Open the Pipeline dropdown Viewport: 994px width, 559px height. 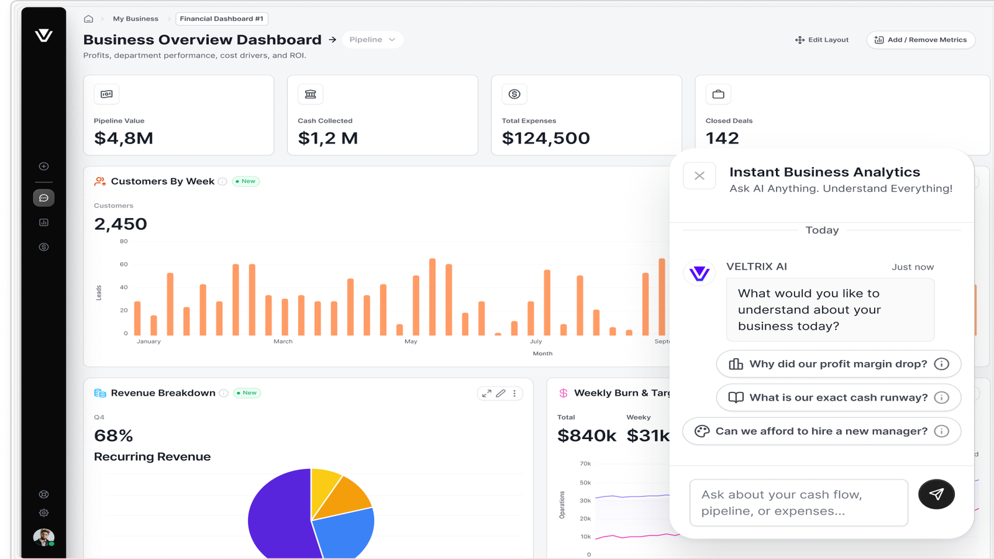pyautogui.click(x=372, y=40)
